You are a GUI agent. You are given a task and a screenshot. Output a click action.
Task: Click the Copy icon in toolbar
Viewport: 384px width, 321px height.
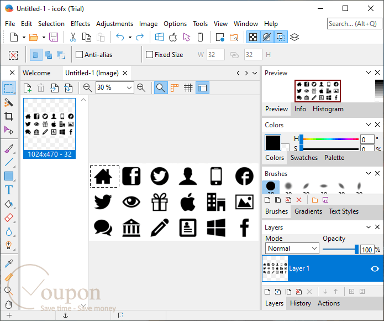pyautogui.click(x=86, y=37)
